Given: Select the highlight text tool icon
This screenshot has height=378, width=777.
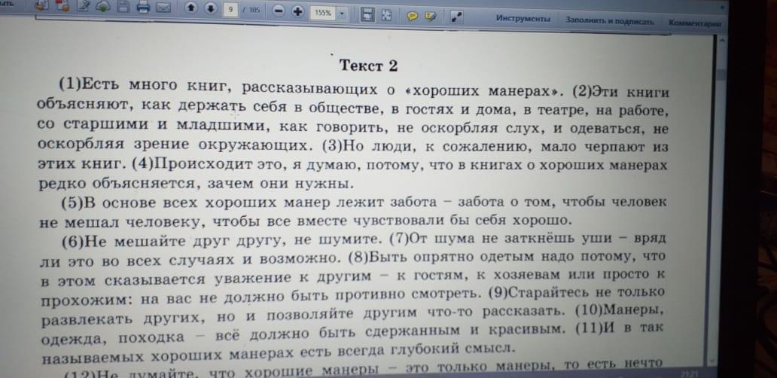Looking at the screenshot, I should point(430,17).
